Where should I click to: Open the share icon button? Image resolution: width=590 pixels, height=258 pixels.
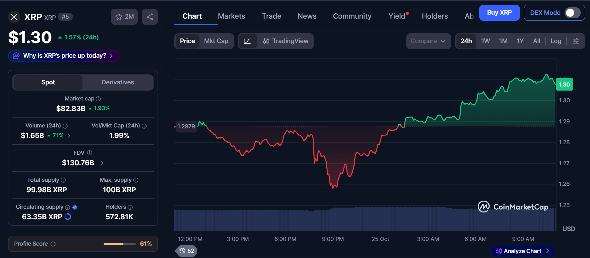point(150,17)
